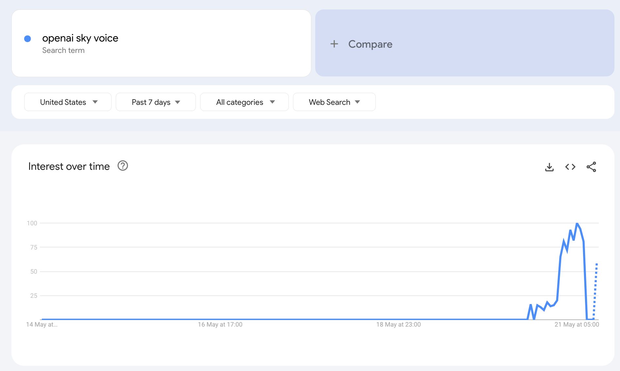Download the interest over time data as CSV
The width and height of the screenshot is (620, 371).
[x=549, y=167]
